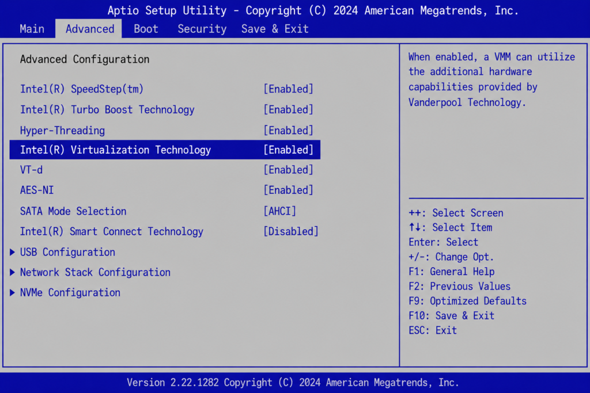Viewport: 590px width, 393px height.
Task: Toggle the Hyper-Threading [Enabled] value
Action: point(289,131)
